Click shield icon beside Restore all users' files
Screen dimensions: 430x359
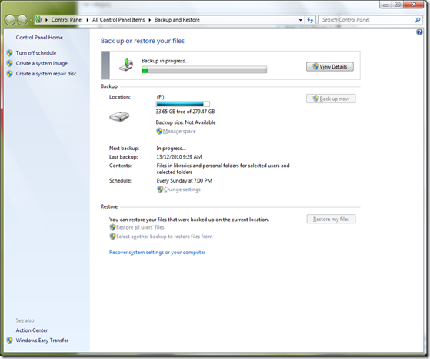(112, 227)
